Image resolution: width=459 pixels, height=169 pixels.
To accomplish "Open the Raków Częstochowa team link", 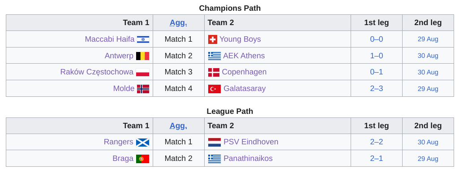I will click(x=97, y=72).
